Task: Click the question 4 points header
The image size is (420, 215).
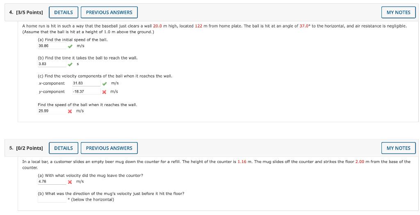Action: click(26, 12)
